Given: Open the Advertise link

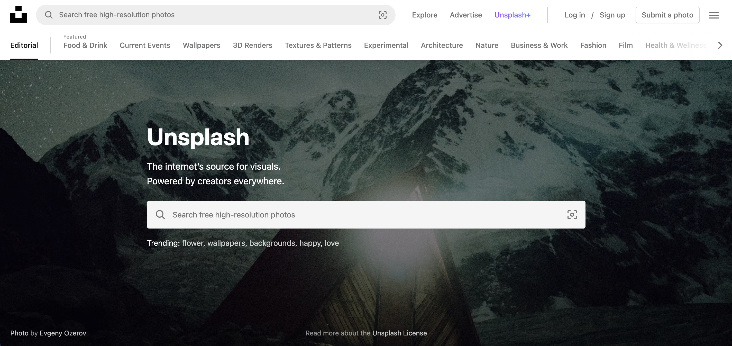Looking at the screenshot, I should pos(466,15).
